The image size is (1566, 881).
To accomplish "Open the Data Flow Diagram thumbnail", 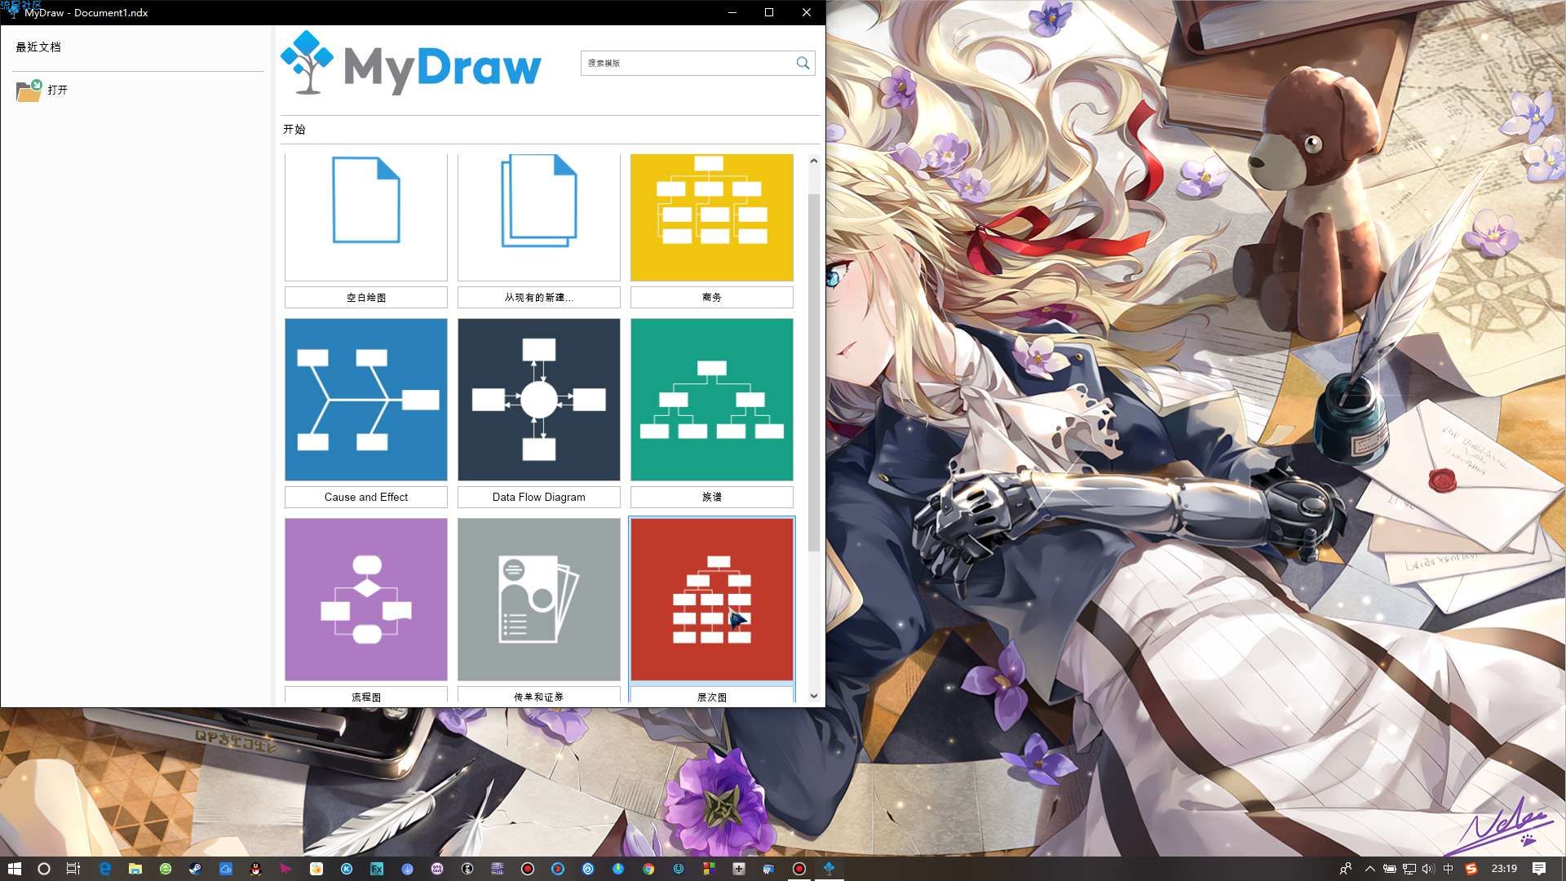I will 539,400.
